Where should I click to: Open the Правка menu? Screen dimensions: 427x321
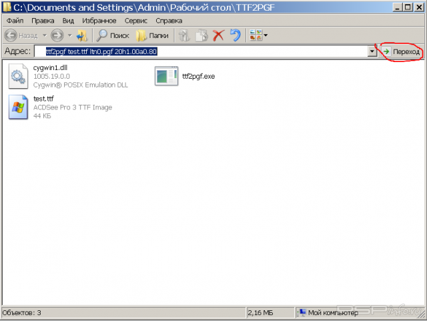click(43, 21)
